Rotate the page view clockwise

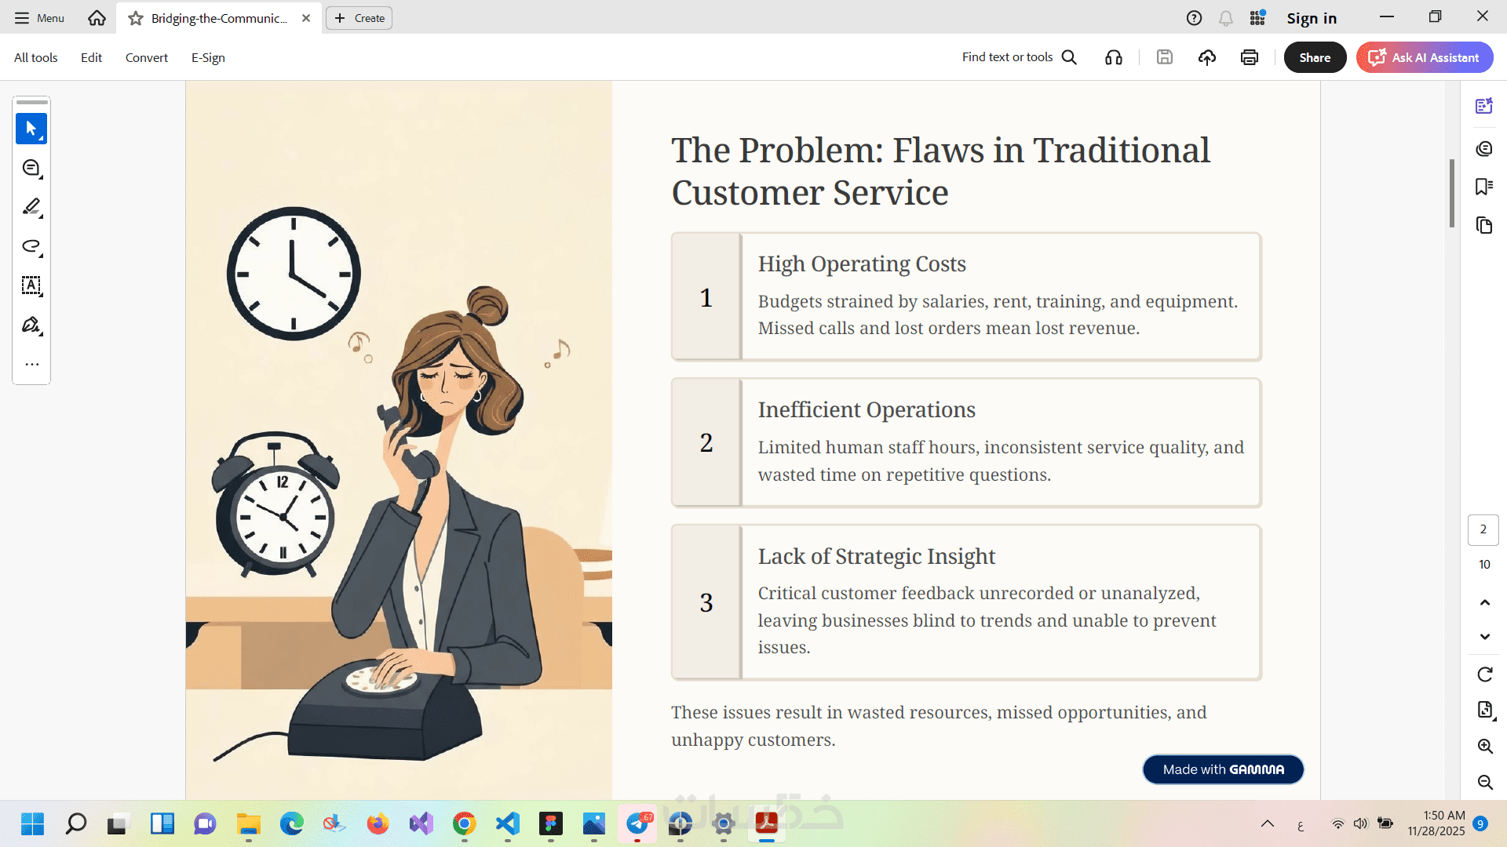coord(1484,674)
